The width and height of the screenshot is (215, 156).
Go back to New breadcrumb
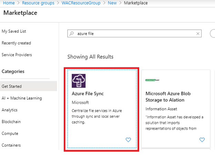point(112,3)
